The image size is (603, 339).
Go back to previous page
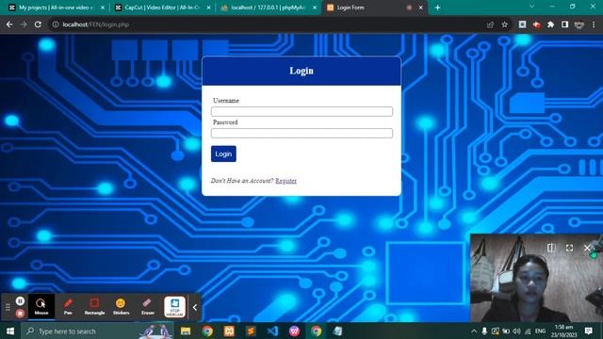pyautogui.click(x=9, y=24)
